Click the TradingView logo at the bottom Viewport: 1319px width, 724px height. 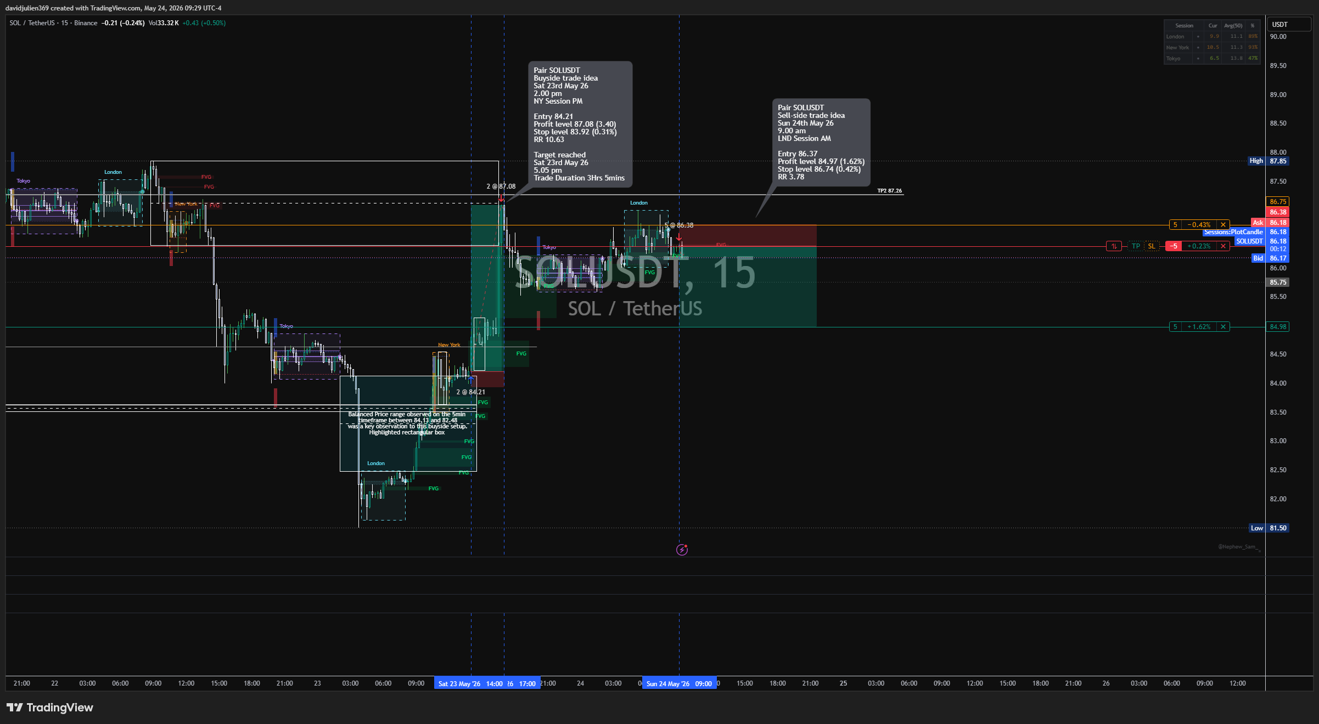click(x=50, y=708)
